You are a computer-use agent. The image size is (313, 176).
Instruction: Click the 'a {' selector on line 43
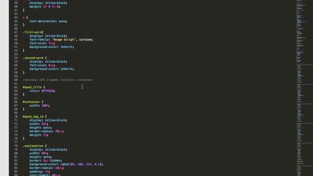tap(25, 18)
